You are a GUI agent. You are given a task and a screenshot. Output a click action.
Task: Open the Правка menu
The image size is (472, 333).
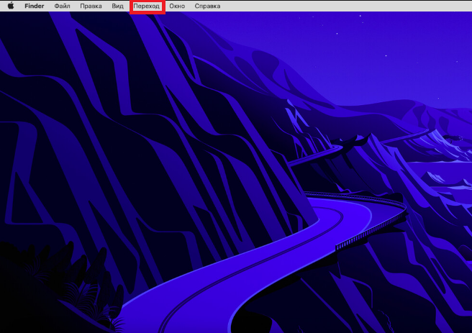click(x=91, y=6)
